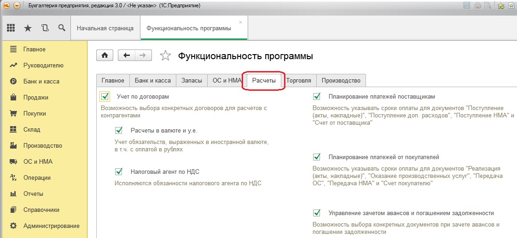Open Отчеты bar chart icon
Image resolution: width=517 pixels, height=238 pixels.
[13, 194]
